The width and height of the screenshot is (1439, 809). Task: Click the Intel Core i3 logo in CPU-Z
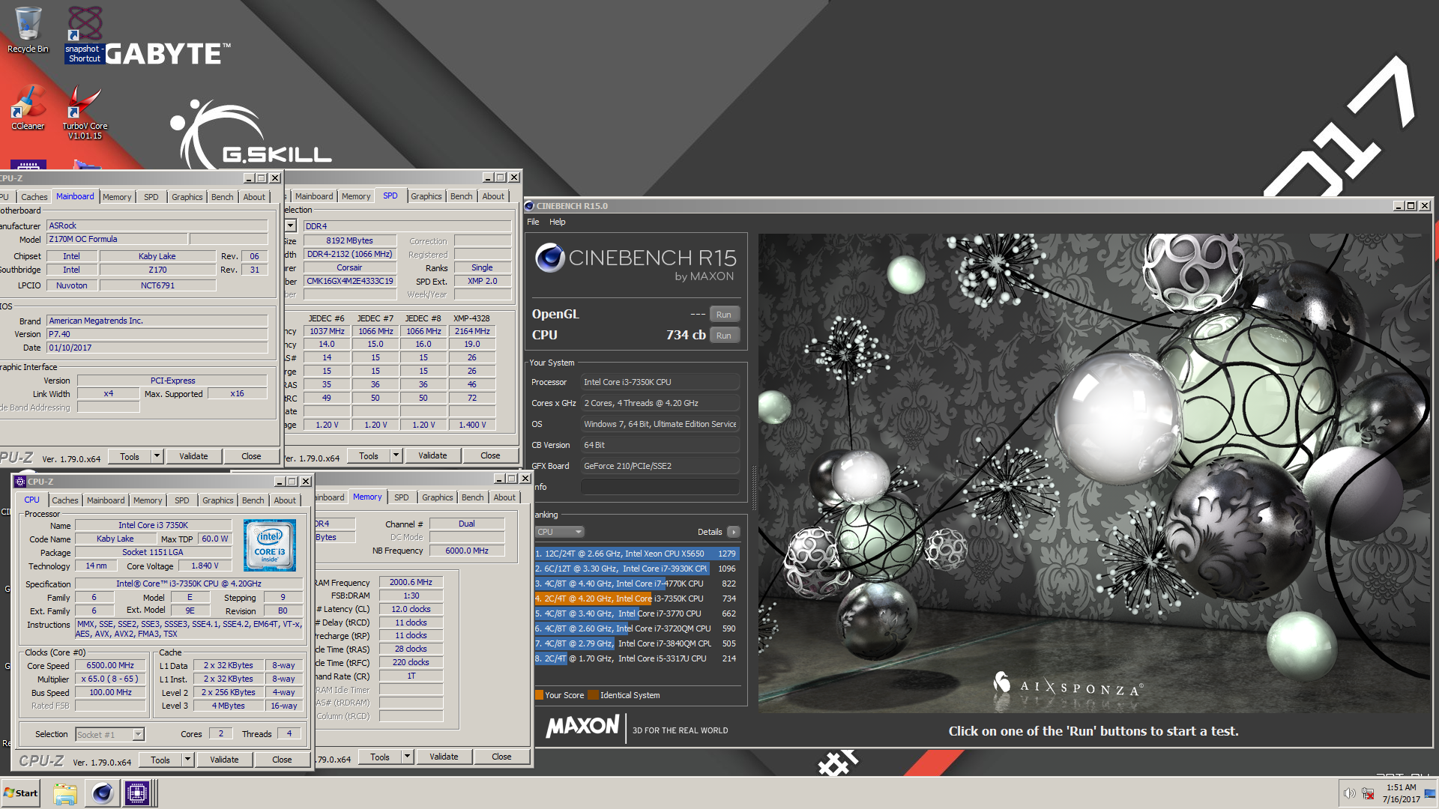coord(270,546)
